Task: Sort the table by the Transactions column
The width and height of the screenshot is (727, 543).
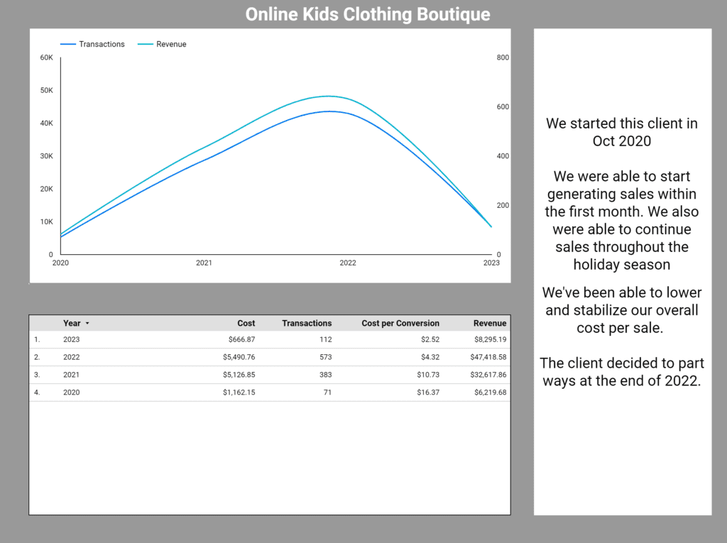Action: pyautogui.click(x=307, y=323)
